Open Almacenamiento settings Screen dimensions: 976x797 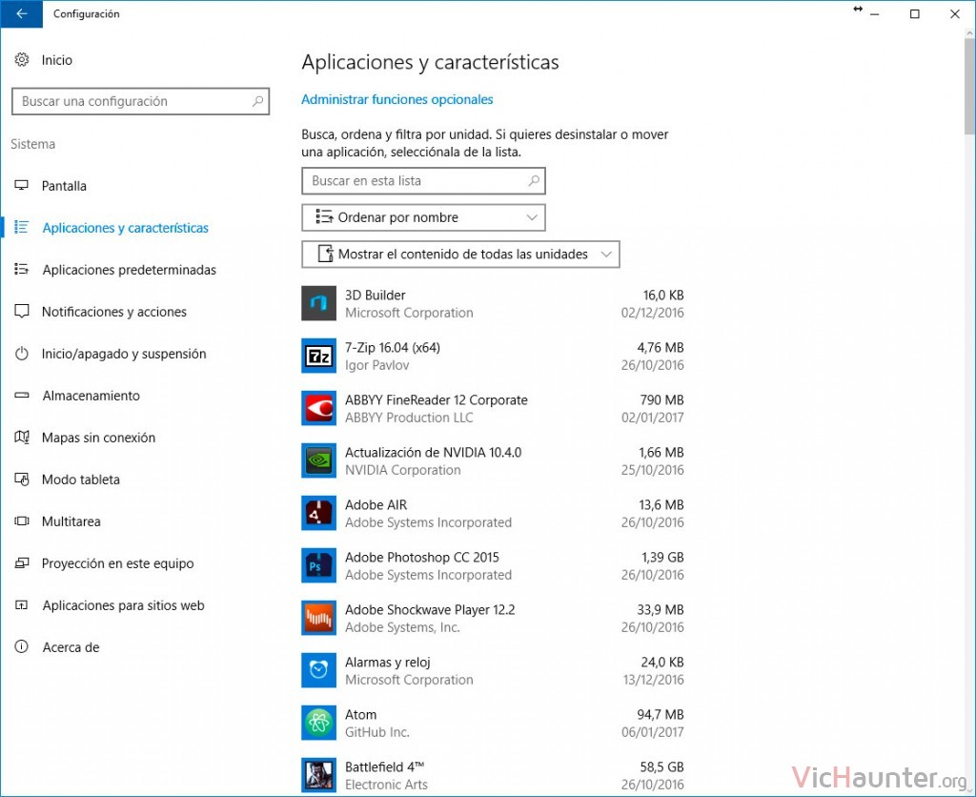click(91, 396)
